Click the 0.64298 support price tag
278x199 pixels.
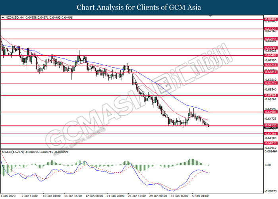point(270,134)
